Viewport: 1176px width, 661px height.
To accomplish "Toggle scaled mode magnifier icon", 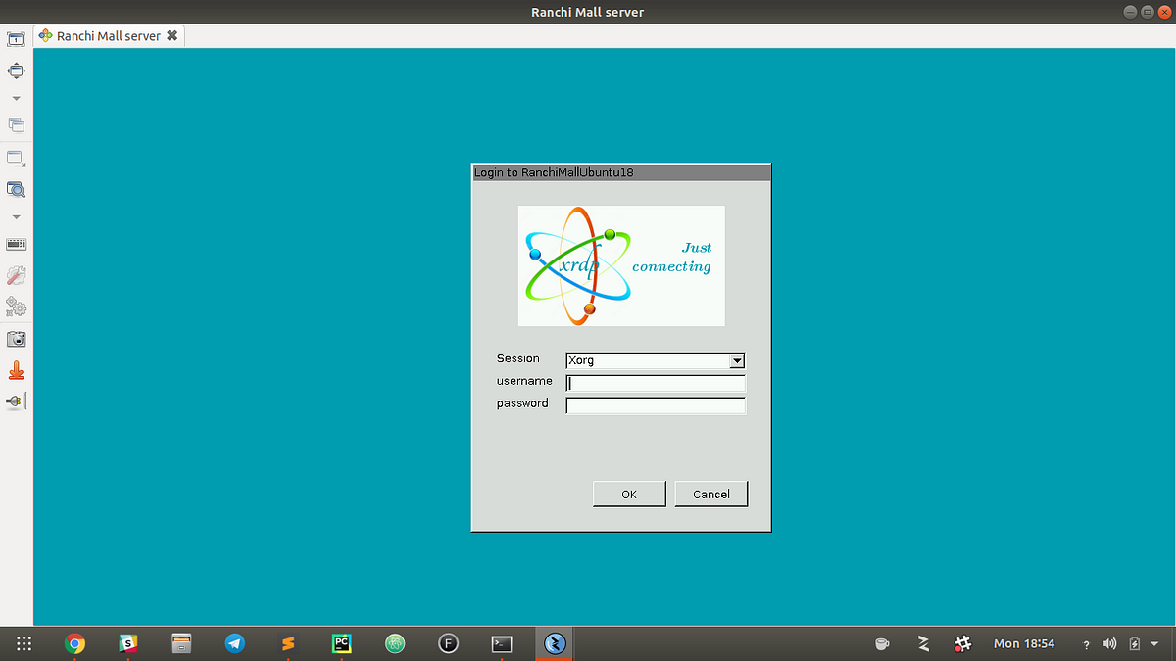I will 16,189.
